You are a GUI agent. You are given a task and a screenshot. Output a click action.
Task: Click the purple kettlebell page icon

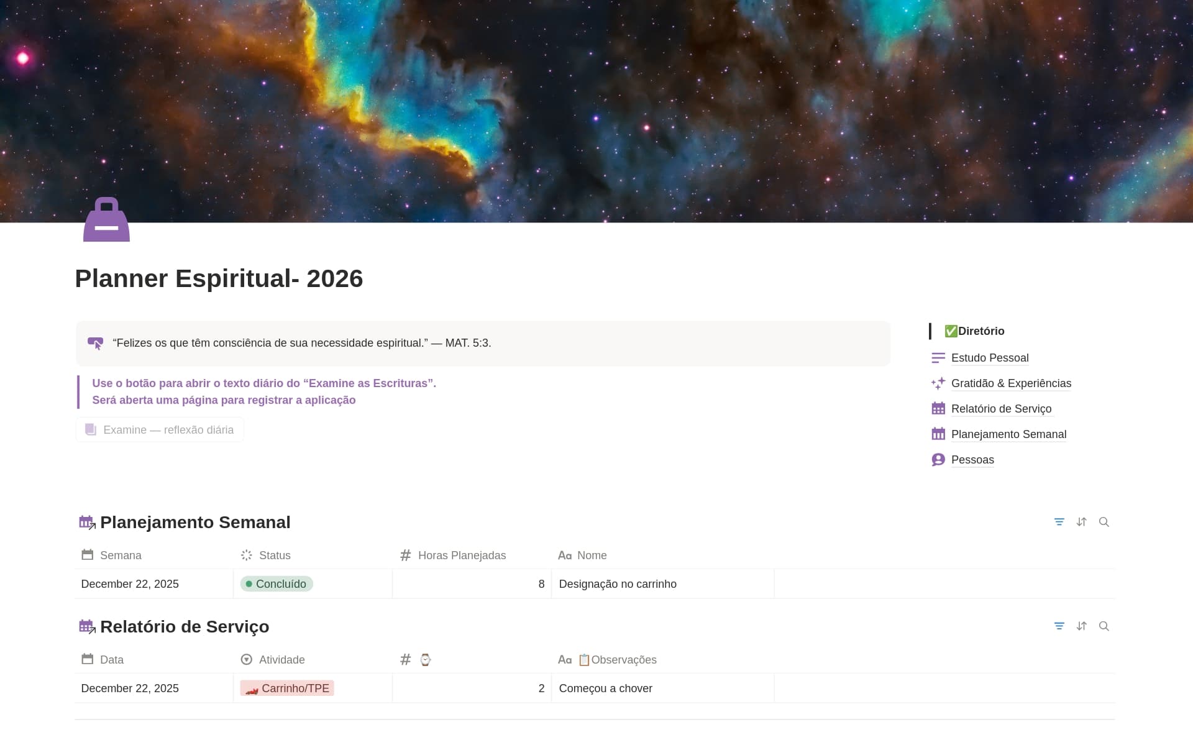point(106,220)
